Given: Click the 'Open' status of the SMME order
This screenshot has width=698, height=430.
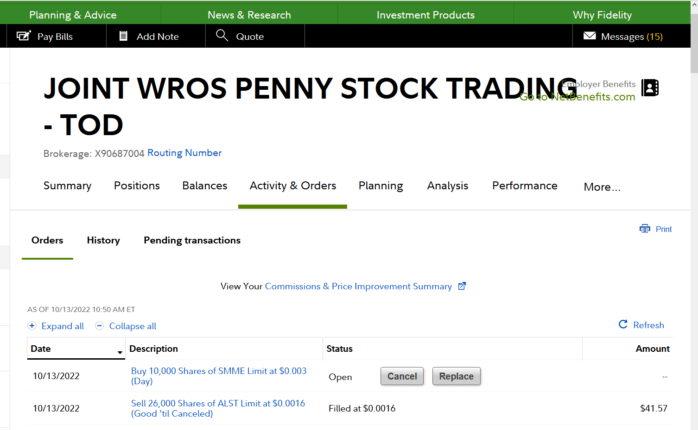Looking at the screenshot, I should click(x=340, y=377).
